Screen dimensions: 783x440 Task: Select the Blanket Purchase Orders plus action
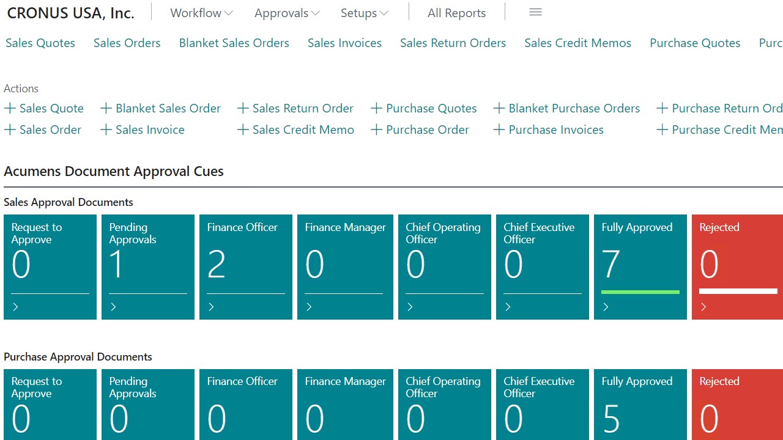coord(498,108)
